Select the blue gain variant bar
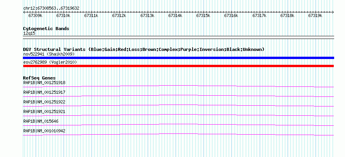Screen dimensions: 345x157 pos(178,58)
